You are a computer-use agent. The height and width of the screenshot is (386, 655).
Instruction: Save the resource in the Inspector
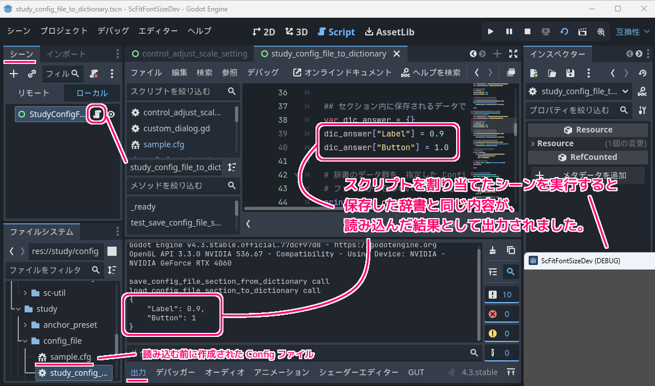570,73
